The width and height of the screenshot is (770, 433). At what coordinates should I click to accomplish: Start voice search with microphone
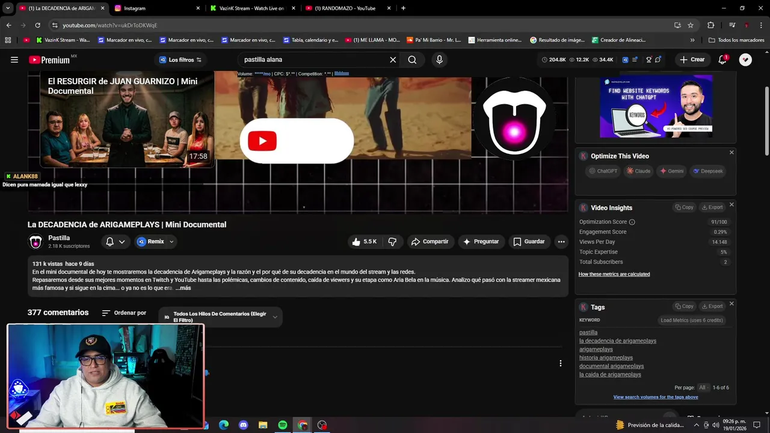[439, 60]
